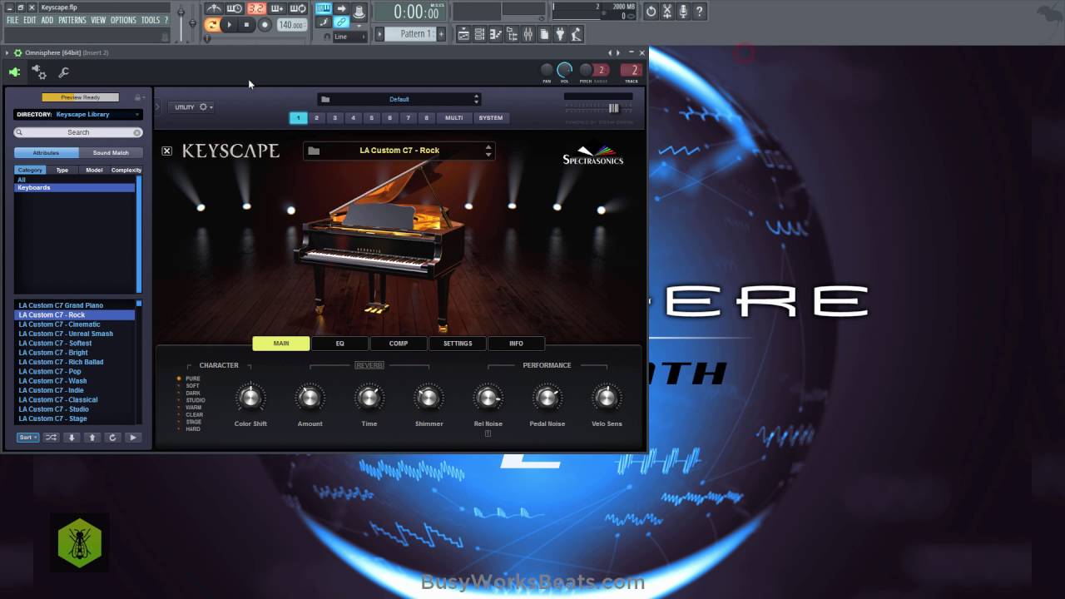
Task: Select the STUDIO character option
Action: pos(194,400)
